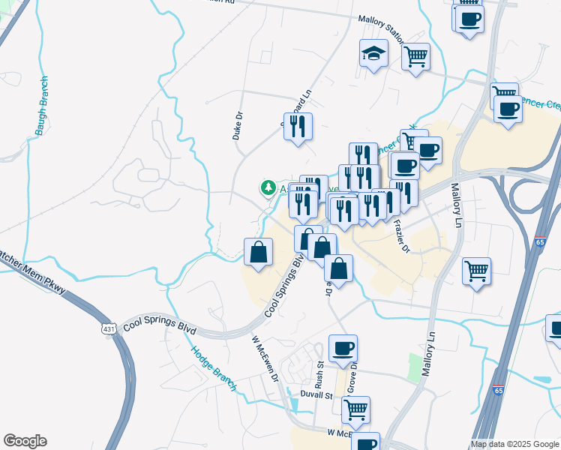Viewport: 561px width, 450px height.
Task: Click the restaurant marker above Frazier Dr
Action: pyautogui.click(x=403, y=196)
